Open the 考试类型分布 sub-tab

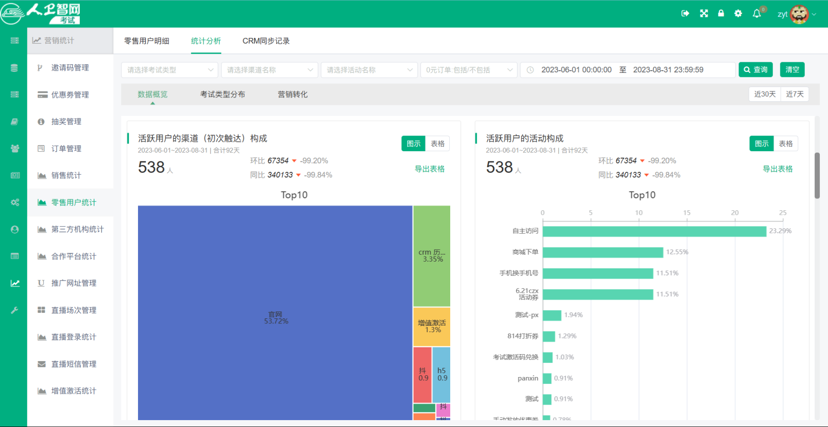point(223,94)
